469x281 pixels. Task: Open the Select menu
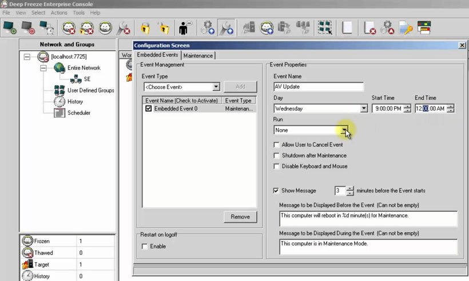(38, 13)
